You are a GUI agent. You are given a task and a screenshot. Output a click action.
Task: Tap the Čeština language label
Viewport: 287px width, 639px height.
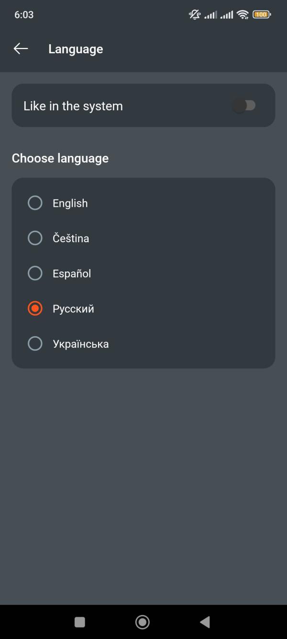point(71,238)
